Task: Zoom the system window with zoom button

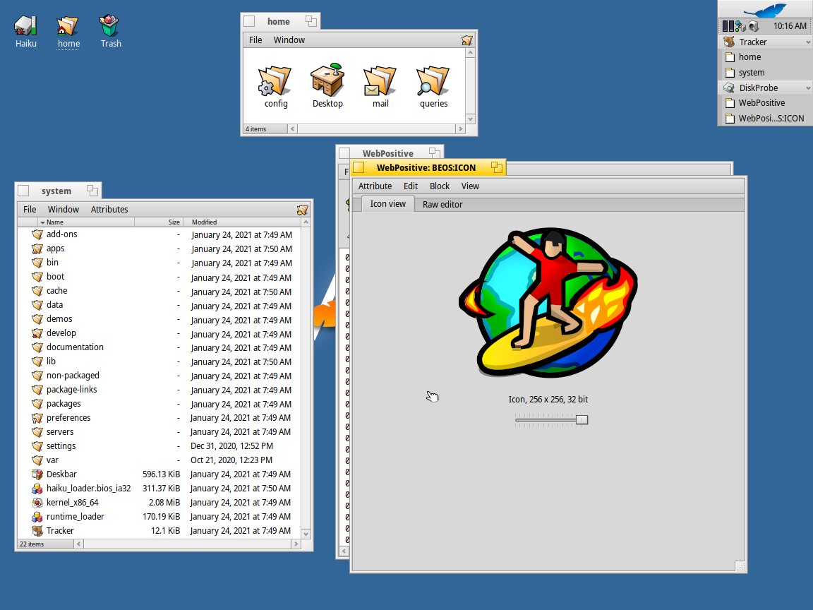Action: 92,191
